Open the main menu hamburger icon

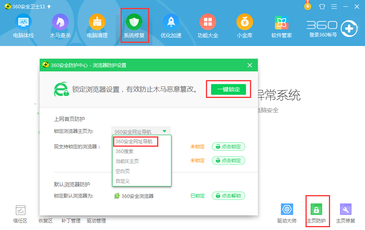point(334,6)
